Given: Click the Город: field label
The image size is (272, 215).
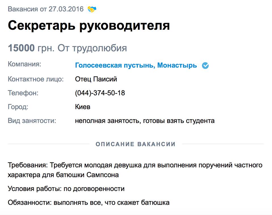Looking at the screenshot, I should (x=18, y=107).
